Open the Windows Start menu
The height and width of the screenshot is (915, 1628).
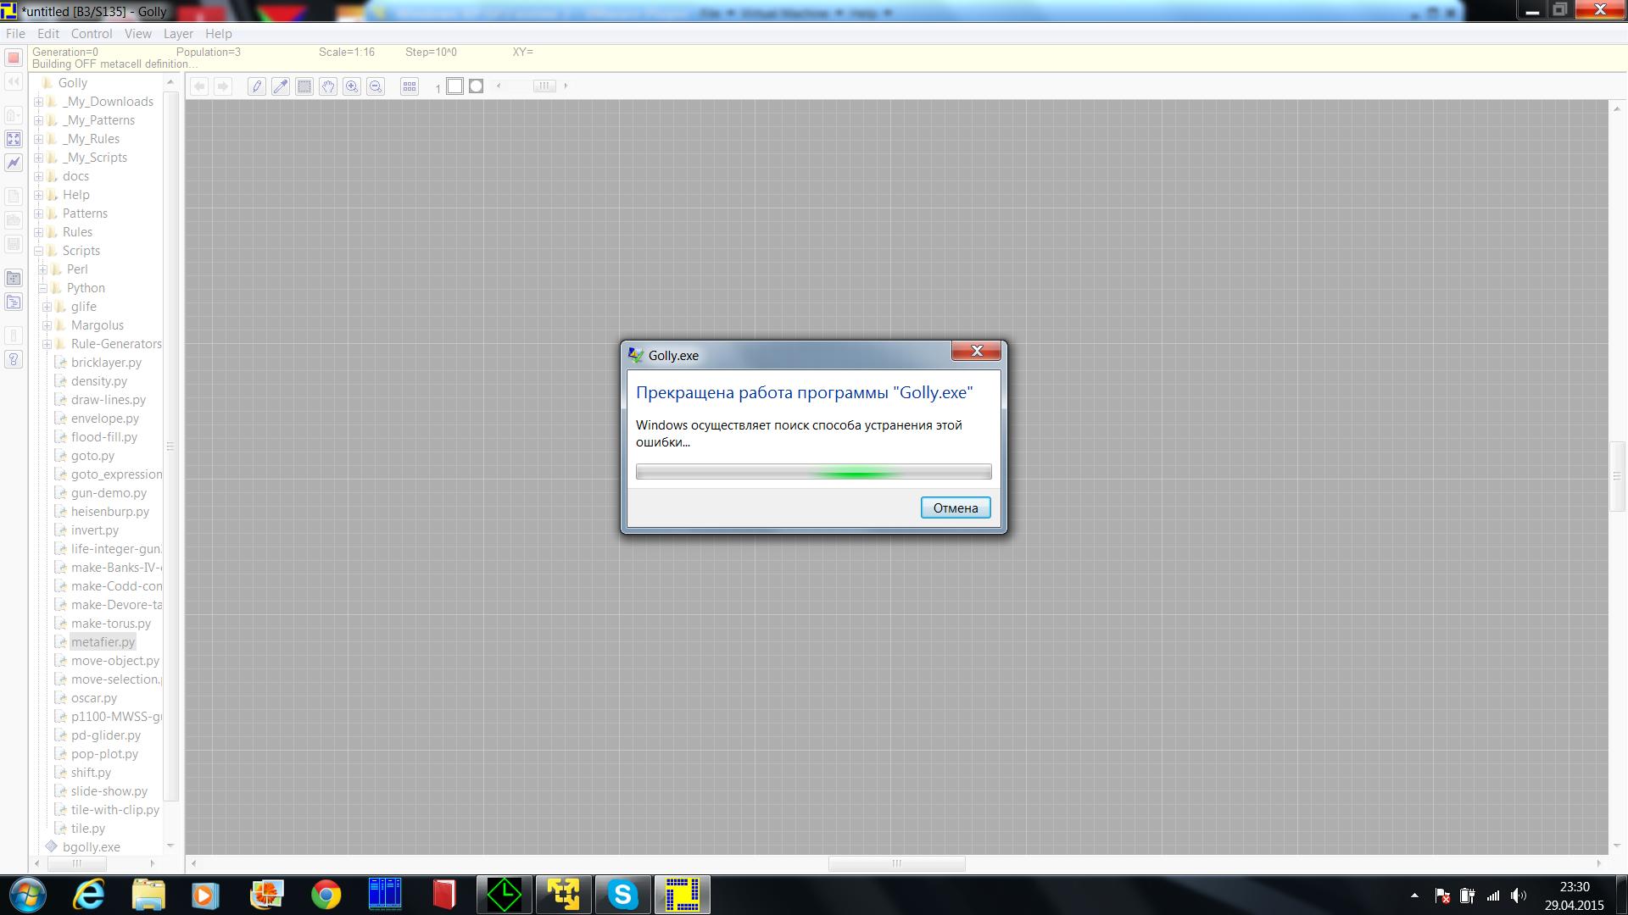[26, 895]
